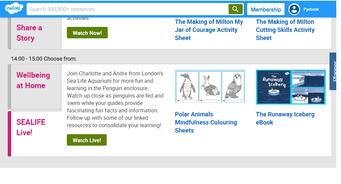Viewport: 341px width, 184px height.
Task: Switch to the Wellbeing at Home tab
Action: point(34,80)
